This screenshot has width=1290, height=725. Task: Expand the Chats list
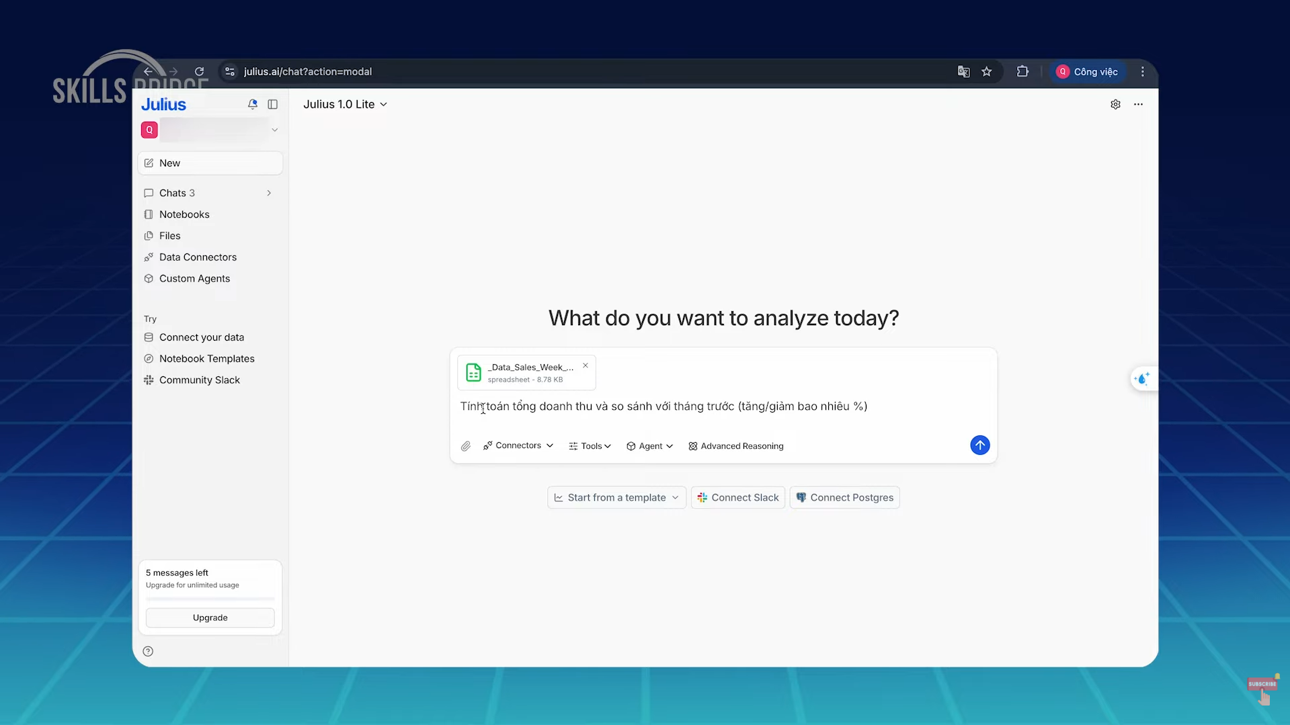tap(268, 192)
